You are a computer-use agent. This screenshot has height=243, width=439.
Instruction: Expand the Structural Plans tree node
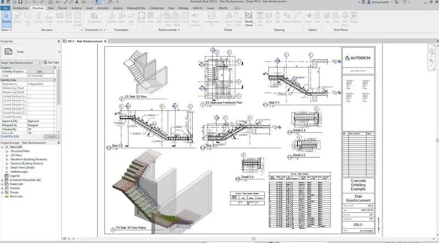[x=7, y=151]
